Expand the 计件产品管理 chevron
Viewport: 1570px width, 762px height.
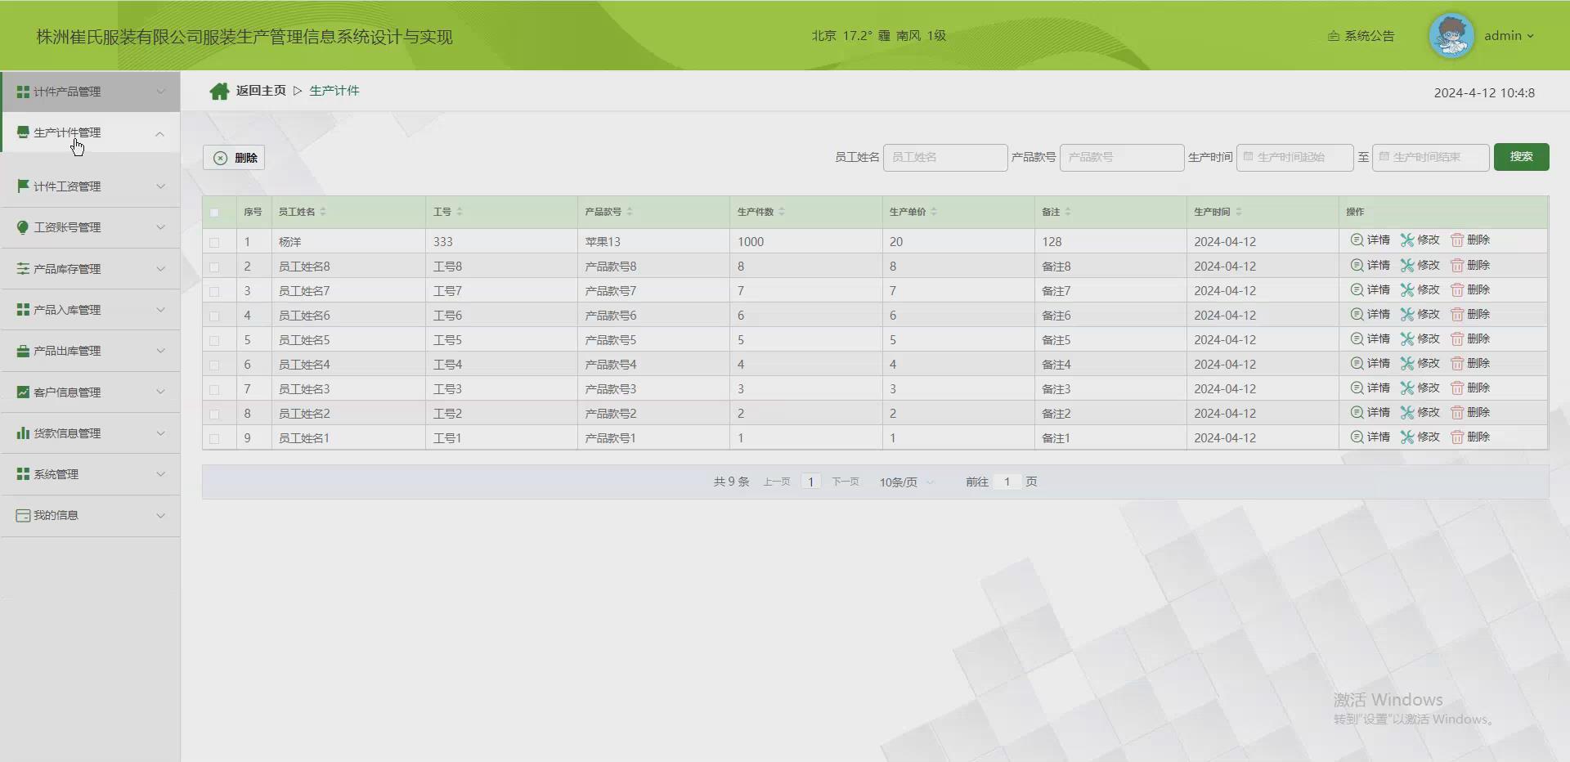point(160,92)
